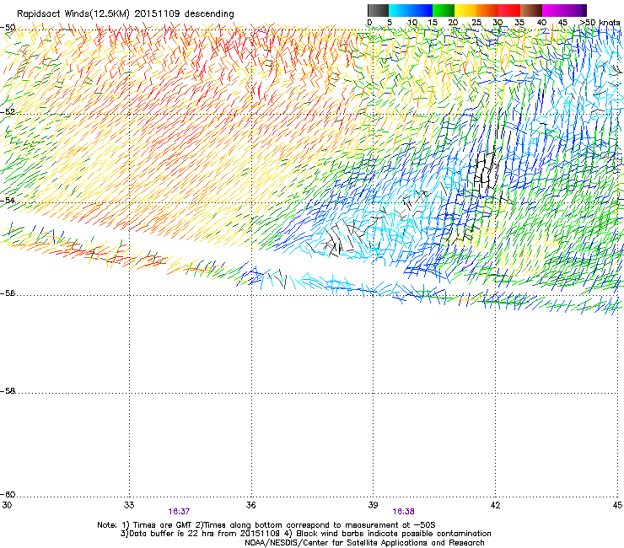Click the -60 latitude axis label
This screenshot has width=624, height=548.
[x=8, y=494]
